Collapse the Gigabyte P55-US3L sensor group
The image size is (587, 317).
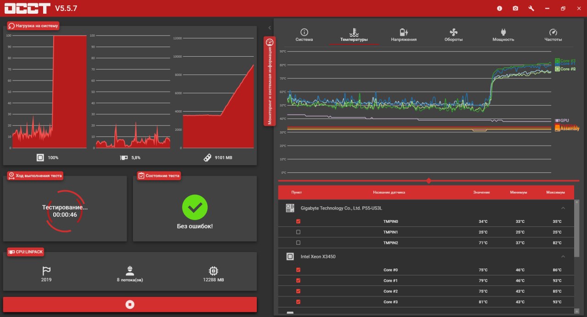(563, 208)
